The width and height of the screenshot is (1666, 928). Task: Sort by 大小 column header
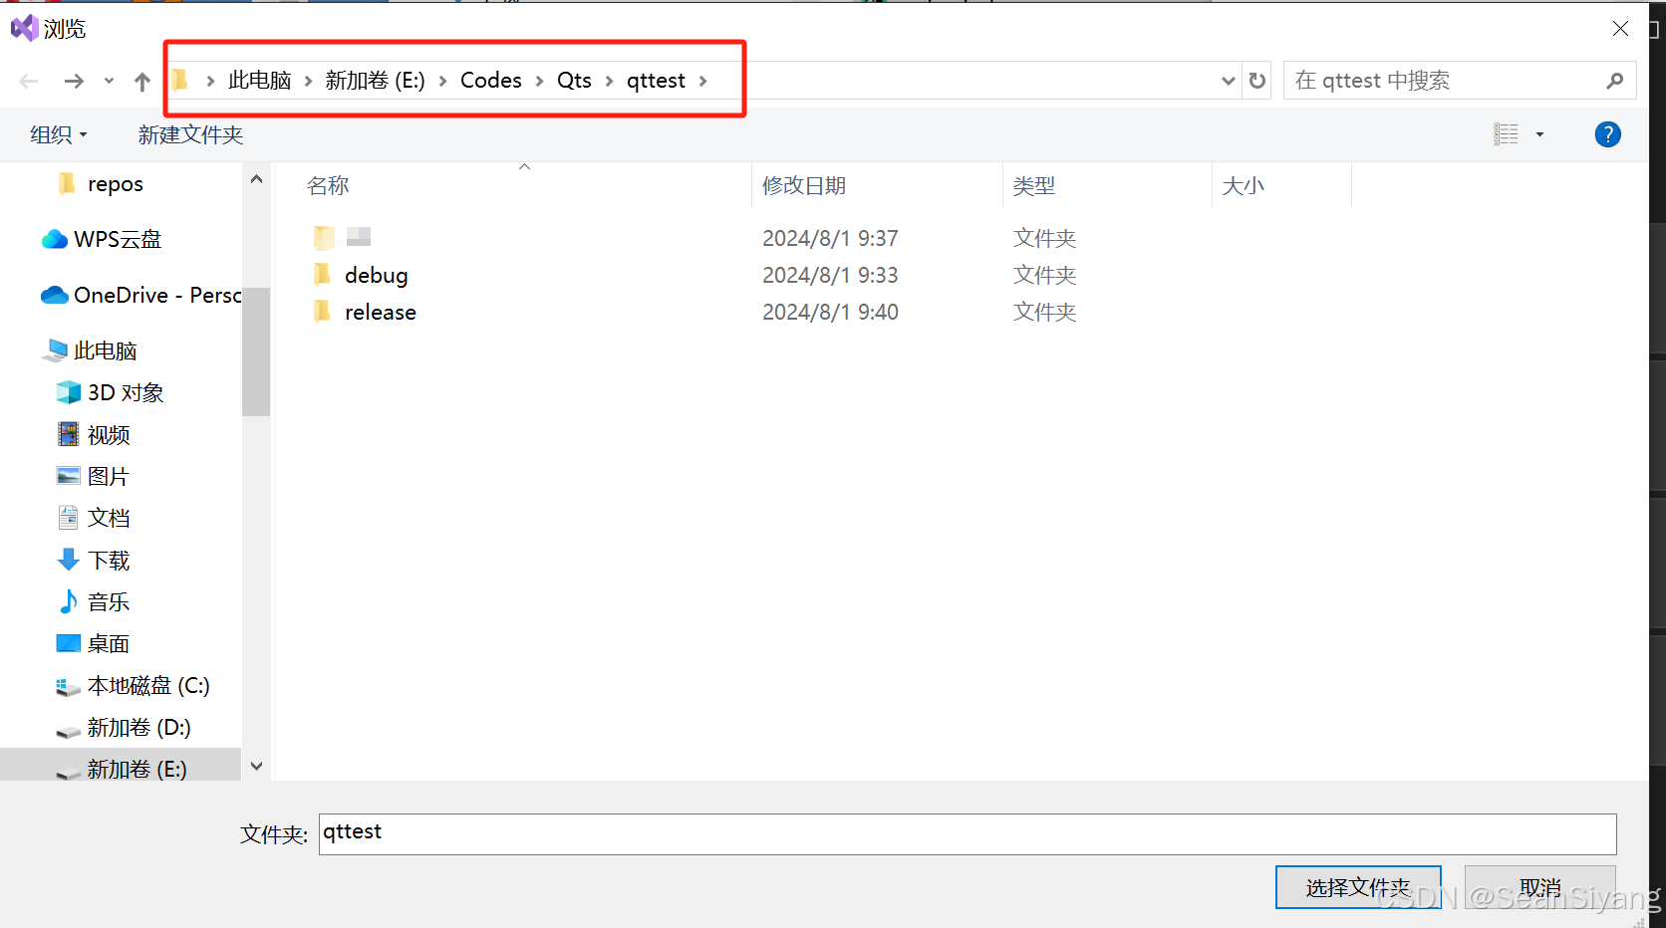tap(1243, 185)
